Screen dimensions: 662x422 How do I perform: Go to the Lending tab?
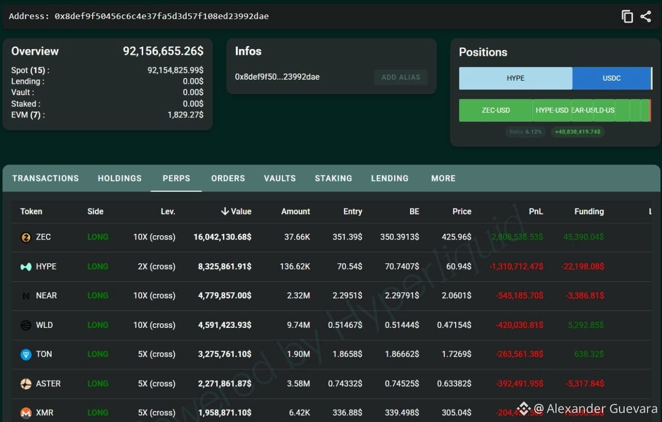click(x=390, y=178)
